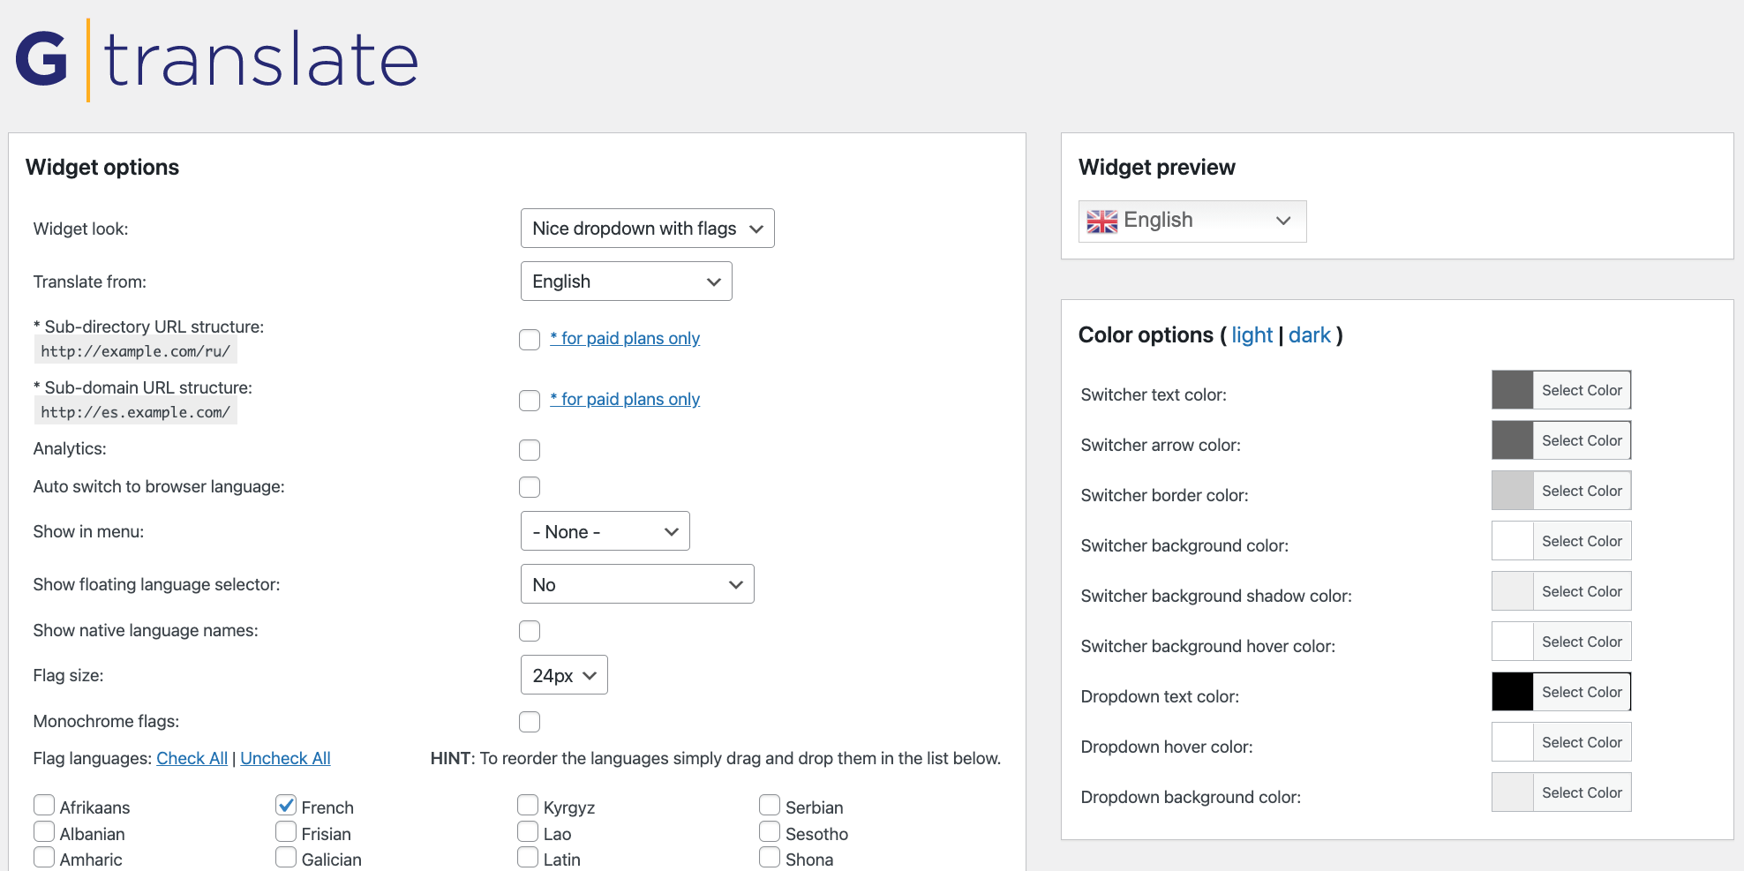Screen dimensions: 1744x871
Task: Click the GTranslate logo
Action: point(215,57)
